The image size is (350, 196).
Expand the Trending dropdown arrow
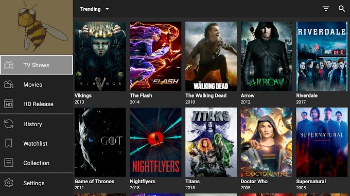tap(107, 9)
